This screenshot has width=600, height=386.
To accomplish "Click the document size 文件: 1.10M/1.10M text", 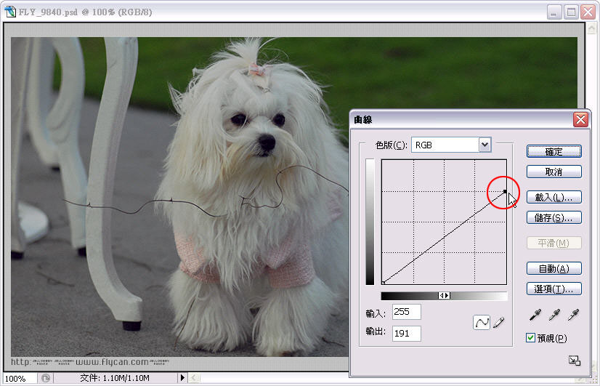I will [115, 378].
